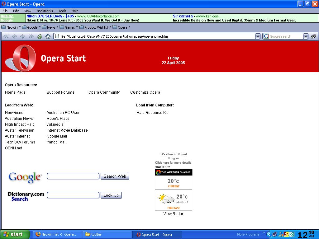Click the network connection tray icon
The image size is (319, 239).
(275, 234)
